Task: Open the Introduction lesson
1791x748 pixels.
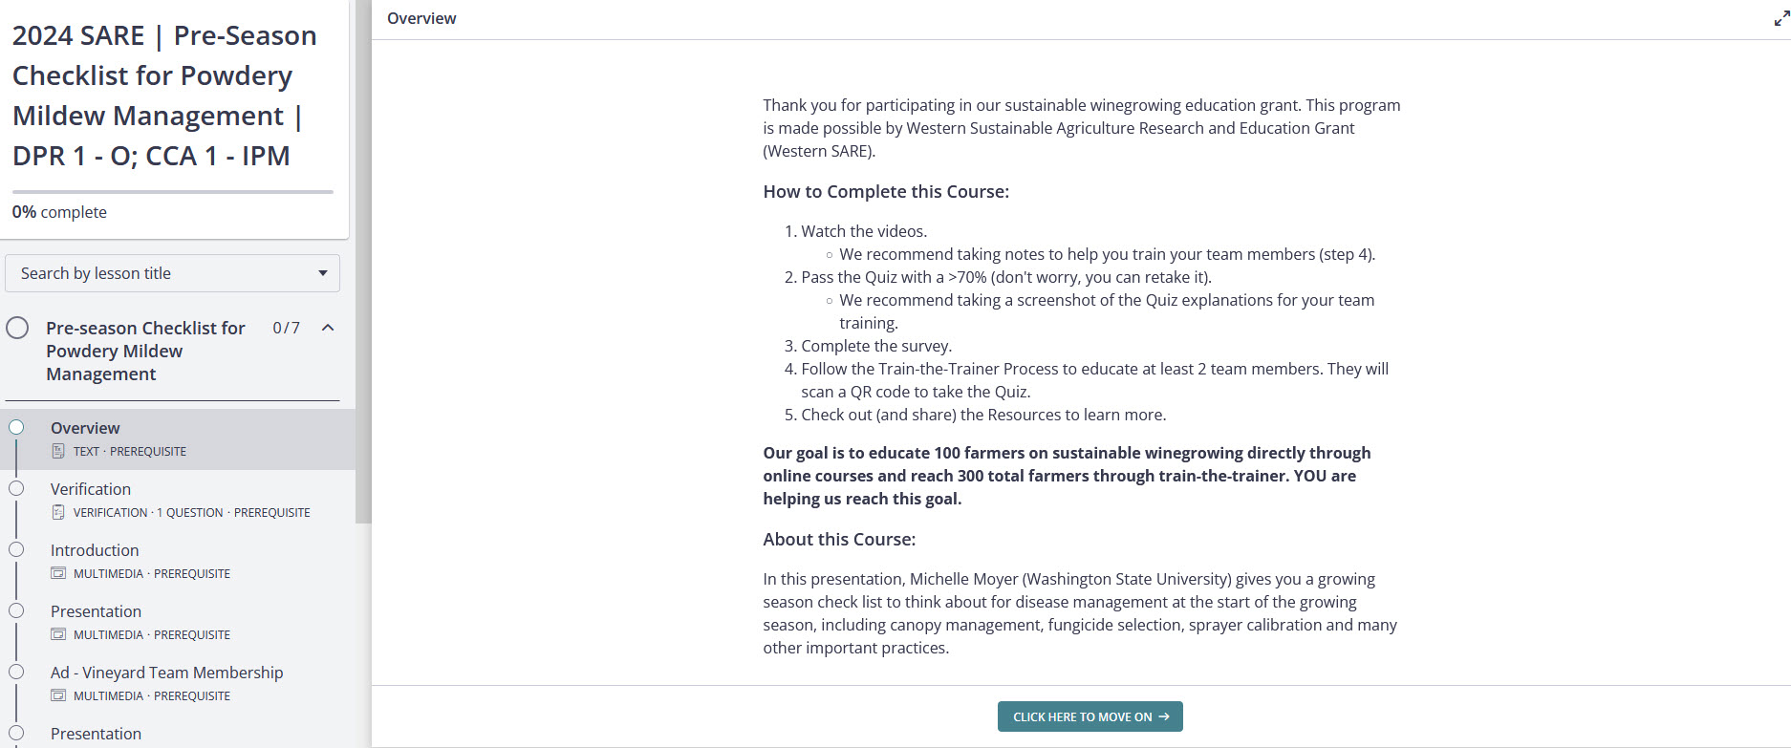Action: (95, 550)
